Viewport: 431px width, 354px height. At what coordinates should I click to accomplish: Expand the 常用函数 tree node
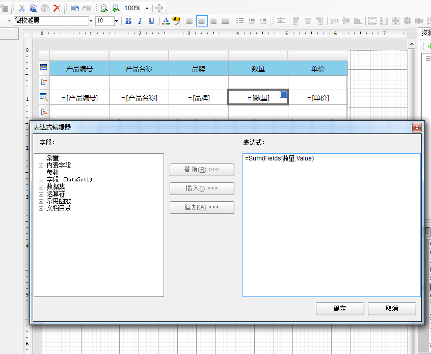tap(41, 202)
